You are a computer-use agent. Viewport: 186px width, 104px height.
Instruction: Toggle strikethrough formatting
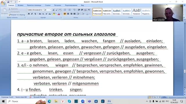[40, 14]
